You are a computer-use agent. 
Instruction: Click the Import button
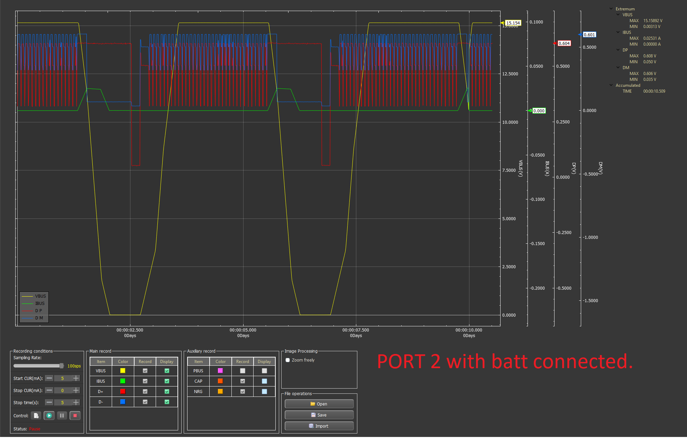click(x=319, y=426)
